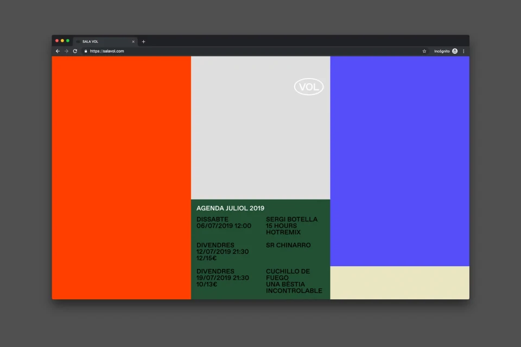Click the Incognito profile badge
Viewport: 521px width, 347px height.
455,51
